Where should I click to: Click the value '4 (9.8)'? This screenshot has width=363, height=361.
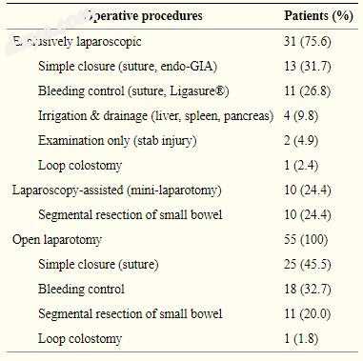click(x=301, y=116)
